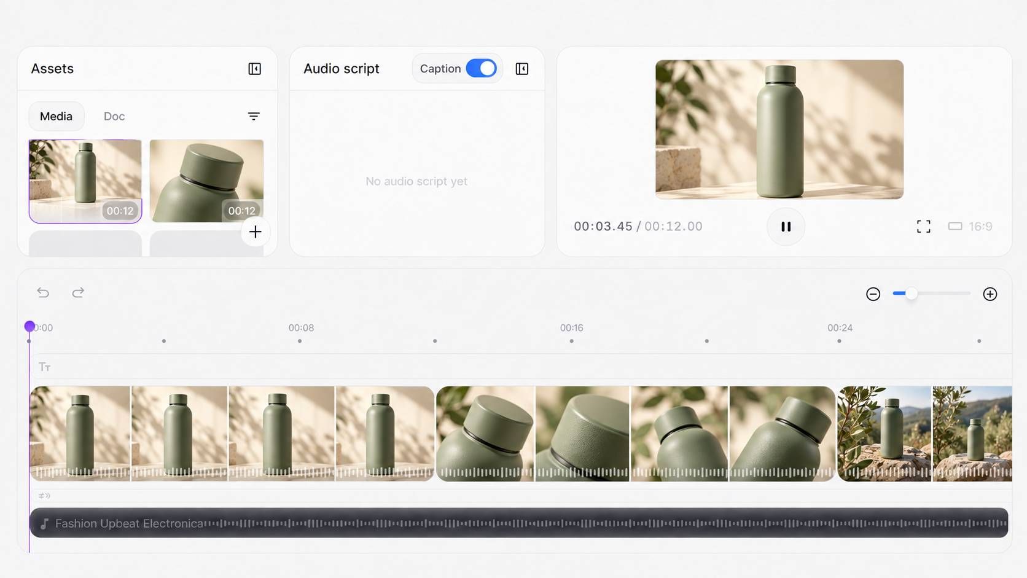Collapse the Audio script panel
The height and width of the screenshot is (578, 1027).
522,69
